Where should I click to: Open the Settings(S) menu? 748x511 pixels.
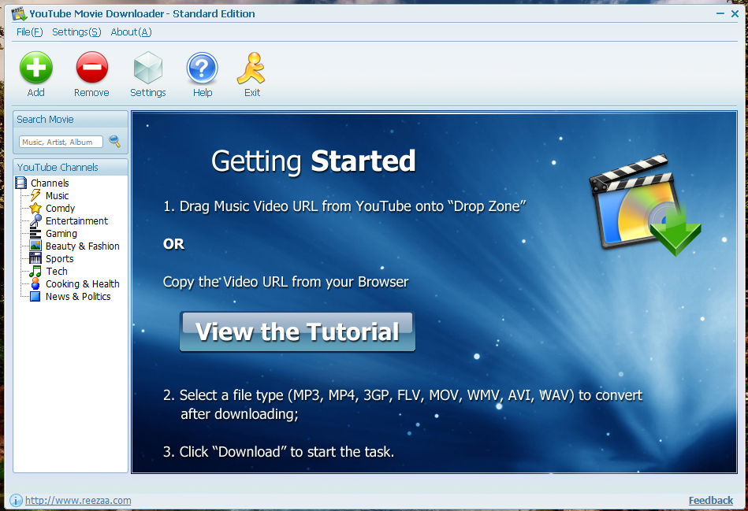pyautogui.click(x=76, y=32)
